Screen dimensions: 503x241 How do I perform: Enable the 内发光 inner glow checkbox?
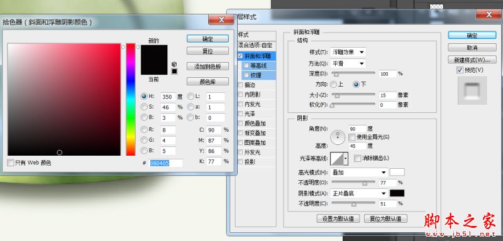coord(240,104)
